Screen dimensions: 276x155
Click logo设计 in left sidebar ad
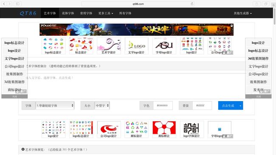[x=14, y=51]
